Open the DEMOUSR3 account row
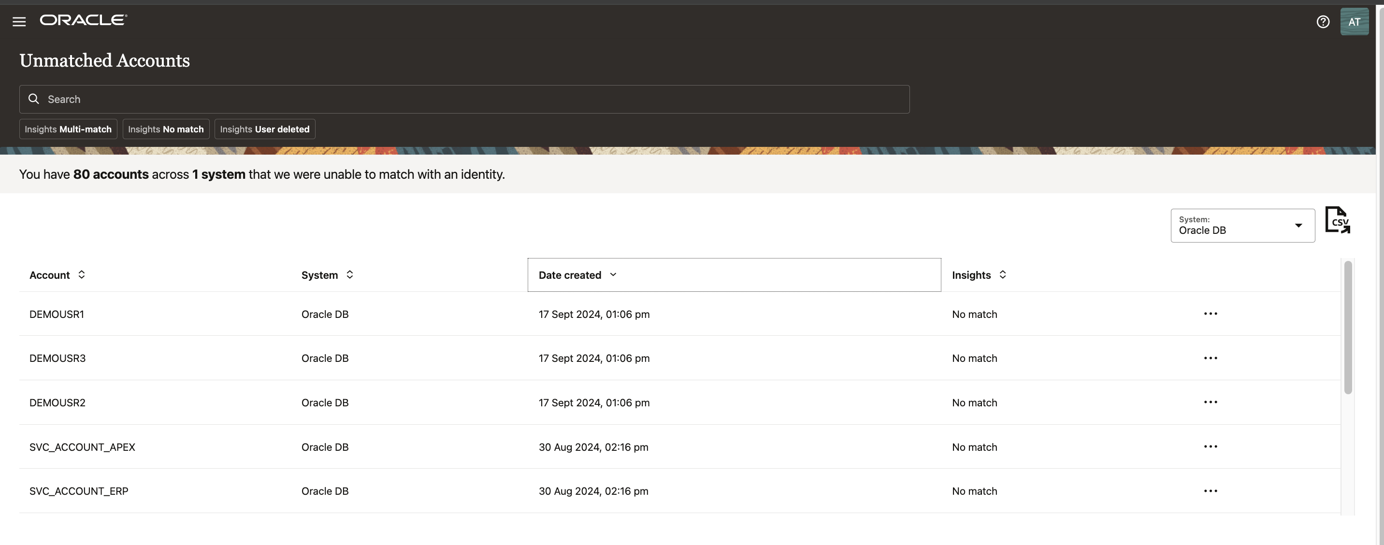Image resolution: width=1384 pixels, height=545 pixels. click(58, 358)
